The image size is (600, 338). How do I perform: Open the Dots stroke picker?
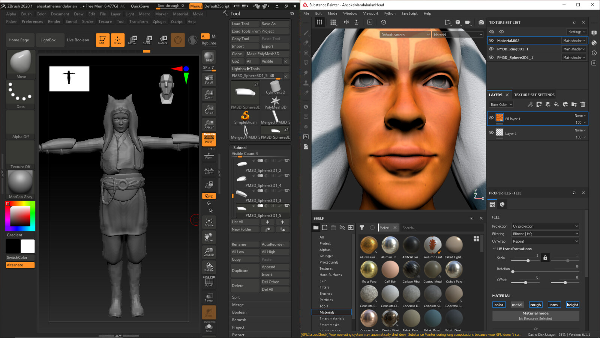tap(21, 95)
